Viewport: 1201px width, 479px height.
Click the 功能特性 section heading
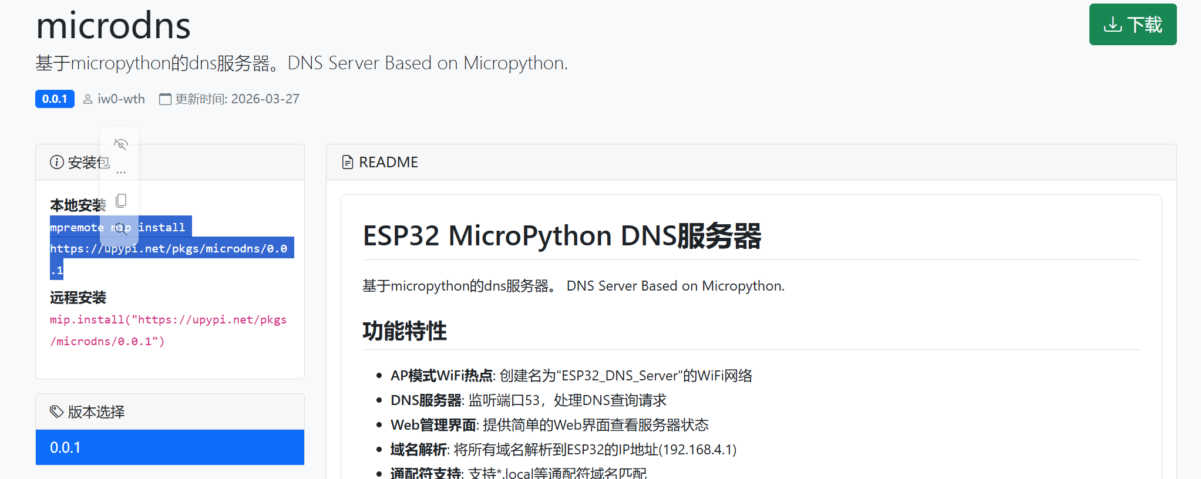(x=405, y=331)
